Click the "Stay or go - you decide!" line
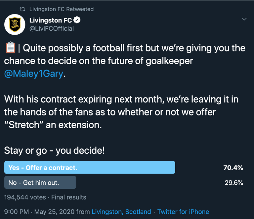This screenshot has height=219, width=254. 54,151
